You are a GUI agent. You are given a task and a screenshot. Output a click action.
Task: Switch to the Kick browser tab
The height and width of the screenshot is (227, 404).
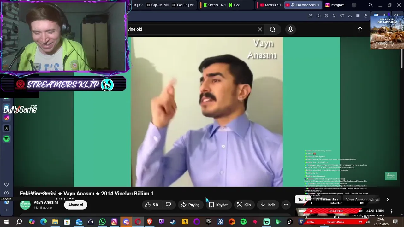(x=240, y=5)
